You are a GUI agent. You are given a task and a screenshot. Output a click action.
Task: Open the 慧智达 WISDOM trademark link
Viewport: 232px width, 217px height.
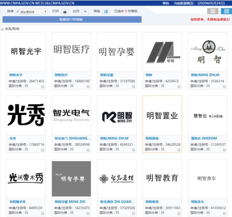click(204, 138)
